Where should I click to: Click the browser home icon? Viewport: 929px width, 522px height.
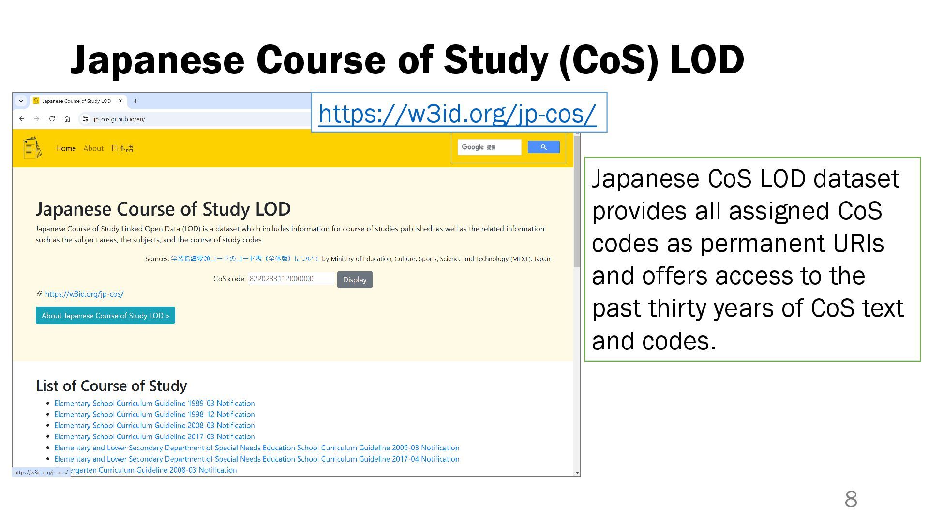(x=67, y=119)
